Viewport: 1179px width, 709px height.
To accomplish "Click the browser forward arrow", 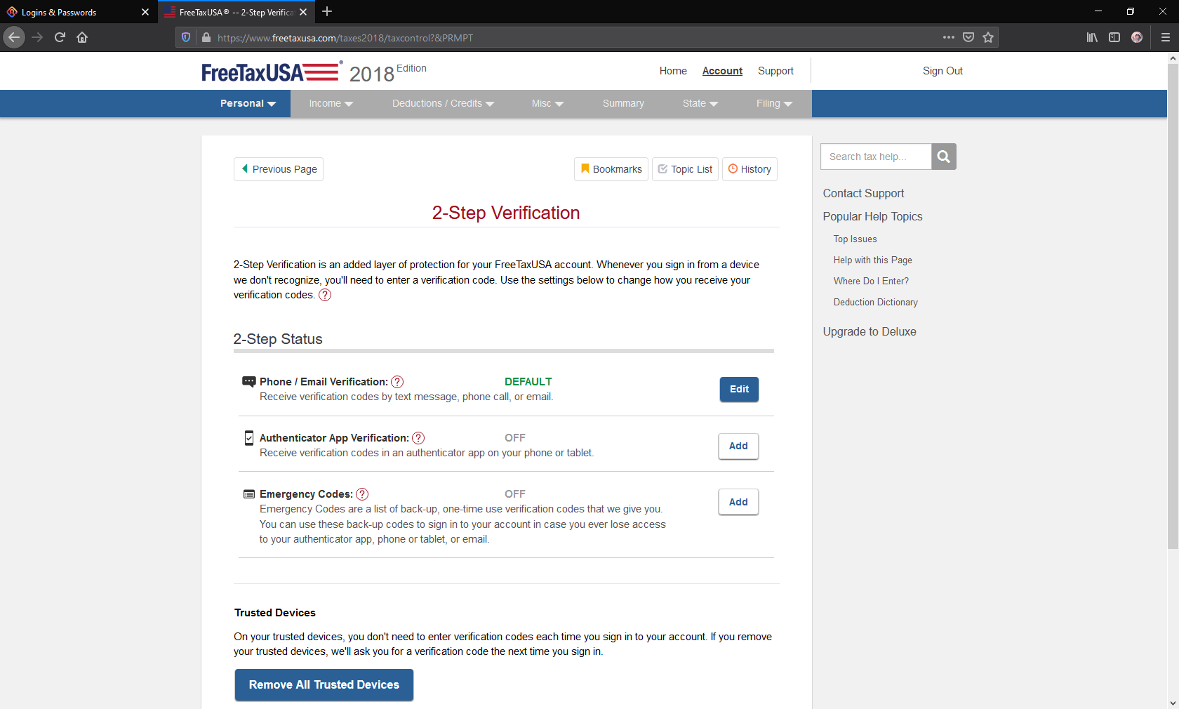I will click(x=38, y=37).
